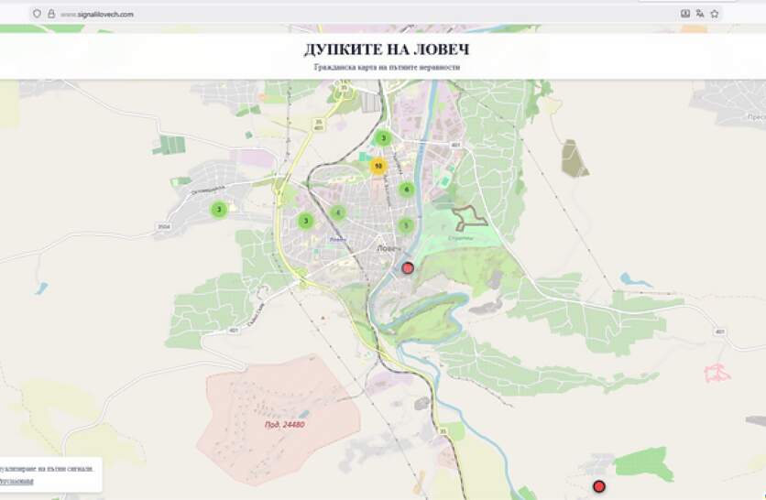Select the green cluster marker labeled 5
766x500 pixels.
tap(406, 225)
